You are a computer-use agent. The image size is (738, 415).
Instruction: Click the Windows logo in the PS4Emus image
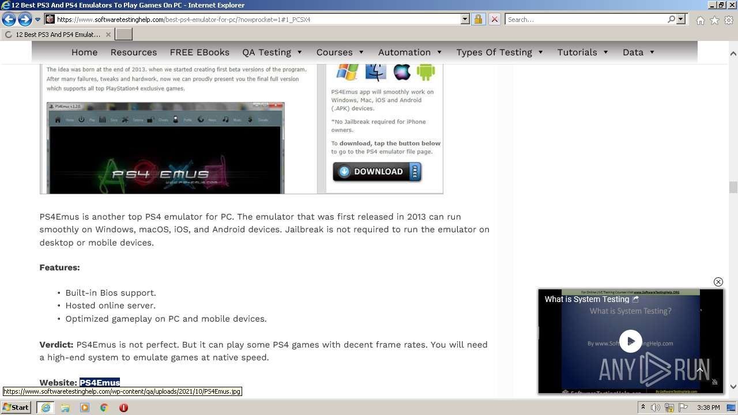coord(347,72)
